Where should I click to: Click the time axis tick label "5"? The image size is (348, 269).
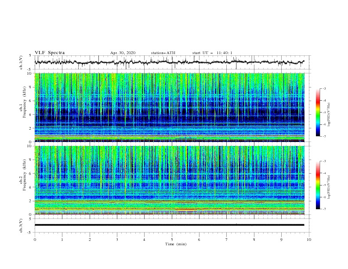(172, 240)
